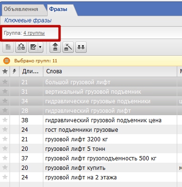This screenshot has height=187, width=182.
Task: Click length cell 31
Action: click(25, 92)
